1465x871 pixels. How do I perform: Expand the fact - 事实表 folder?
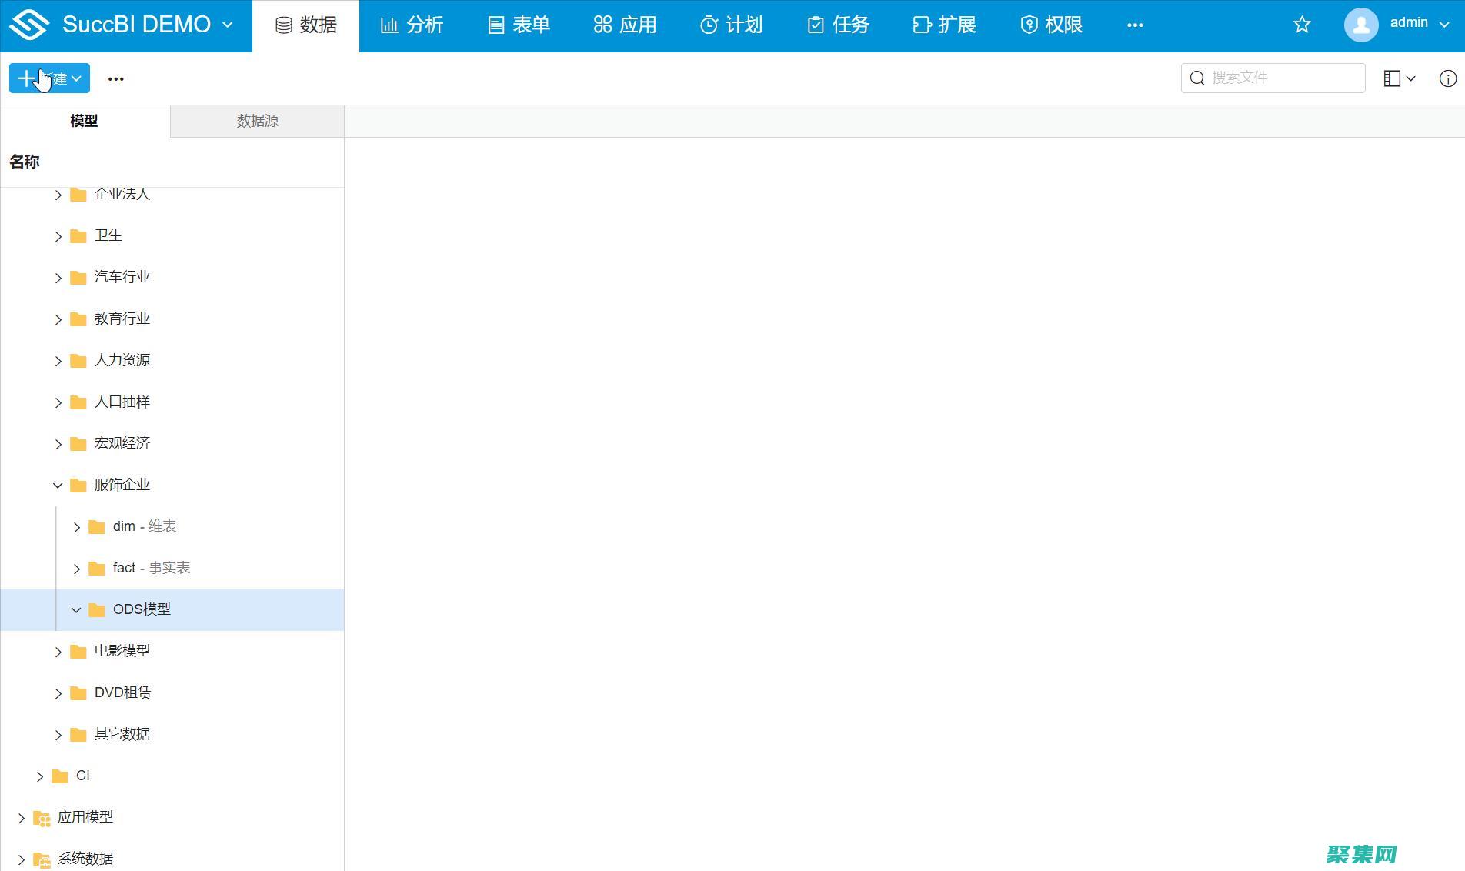pyautogui.click(x=76, y=569)
